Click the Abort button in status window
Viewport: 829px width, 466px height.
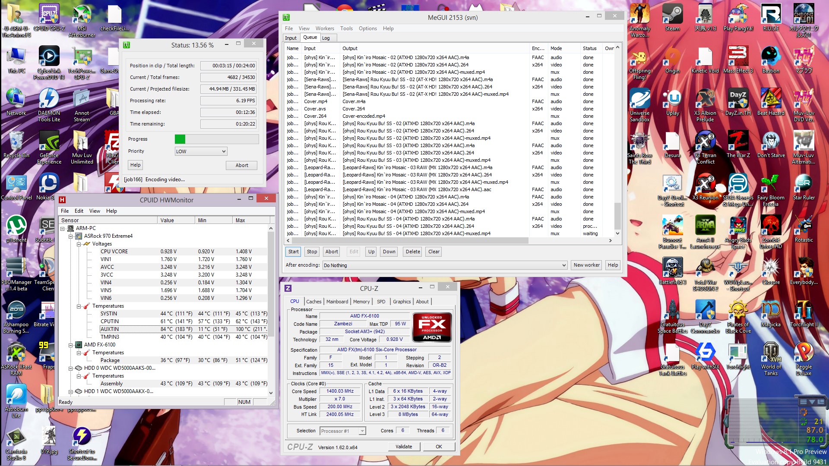(241, 165)
